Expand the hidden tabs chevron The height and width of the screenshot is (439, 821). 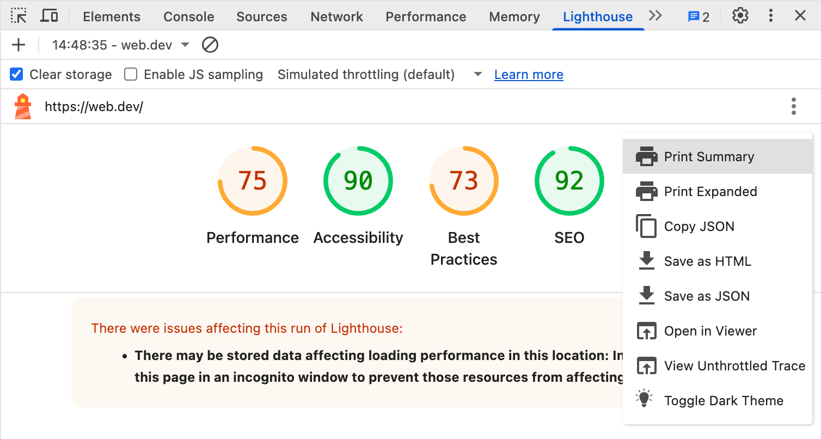coord(655,16)
